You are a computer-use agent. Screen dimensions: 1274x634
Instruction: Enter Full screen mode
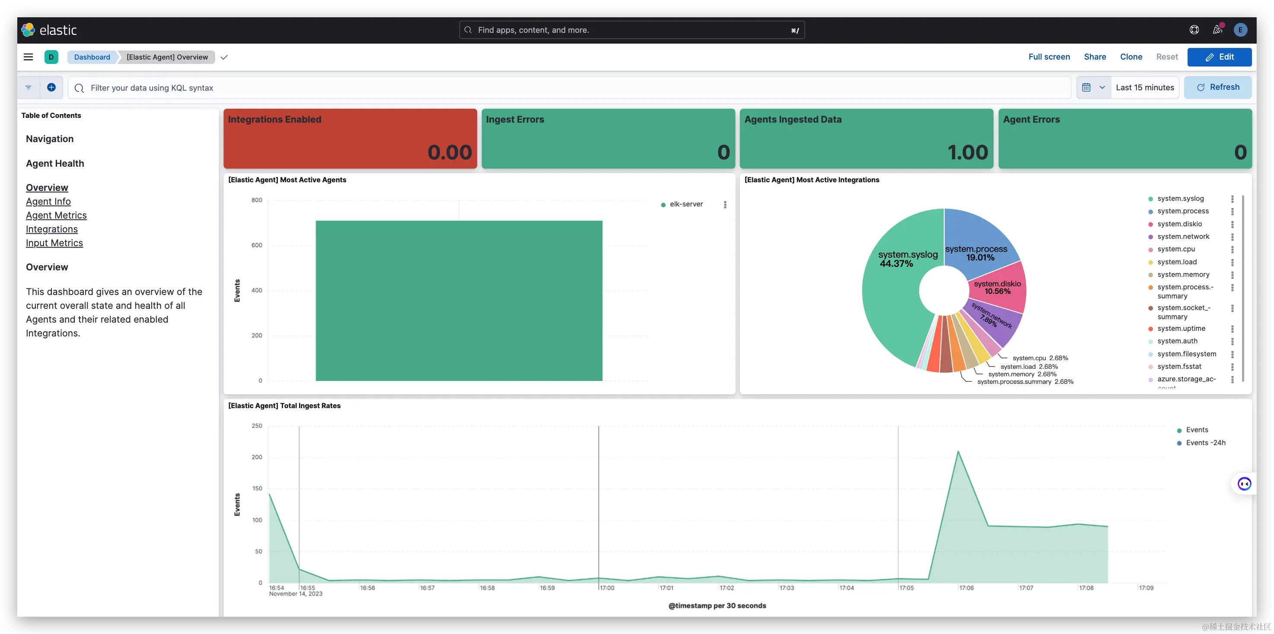(1049, 57)
